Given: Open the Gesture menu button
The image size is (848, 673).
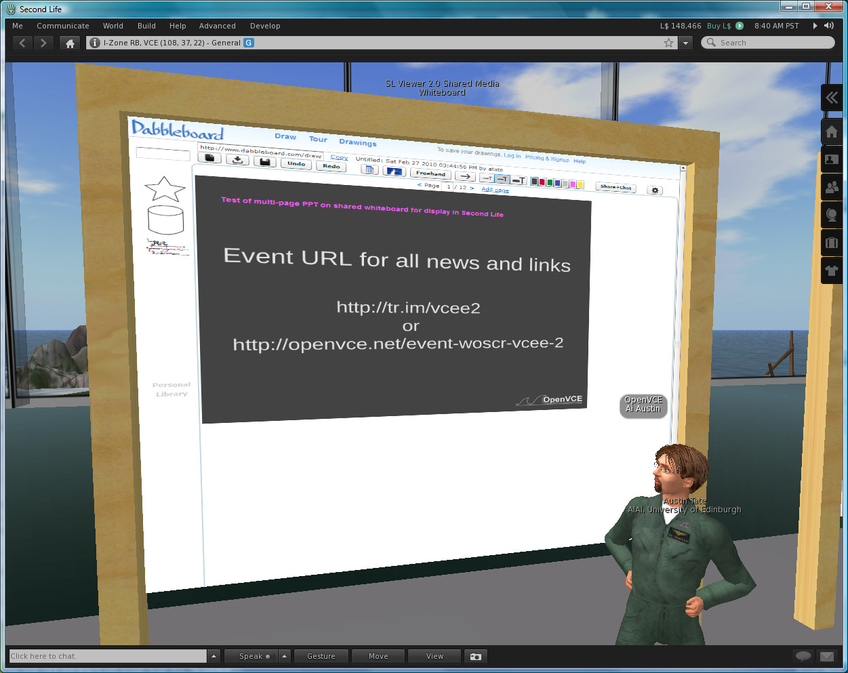Looking at the screenshot, I should tap(321, 656).
